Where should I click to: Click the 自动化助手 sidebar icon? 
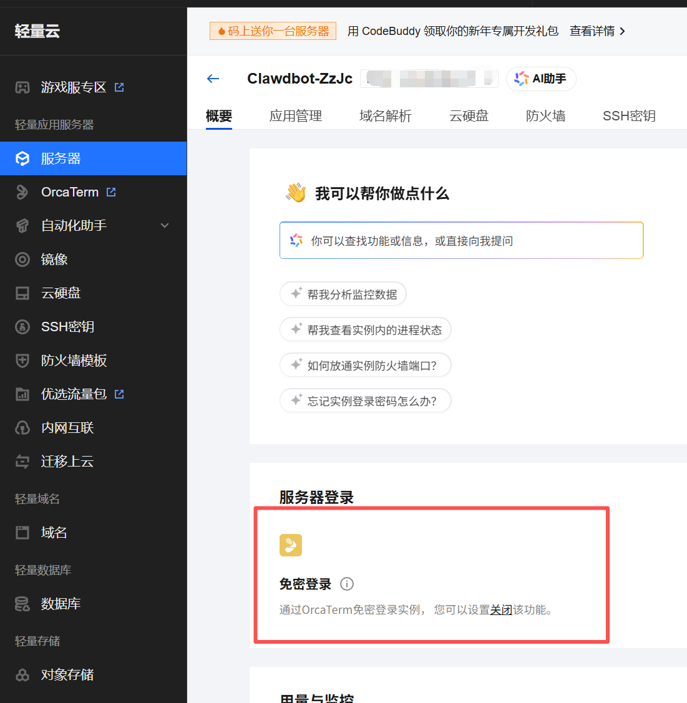pyautogui.click(x=22, y=226)
